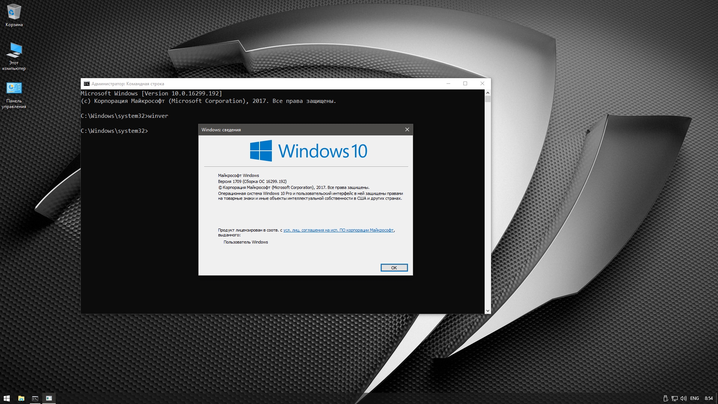Click the console scrollbar up arrow
The image size is (718, 404).
click(488, 92)
